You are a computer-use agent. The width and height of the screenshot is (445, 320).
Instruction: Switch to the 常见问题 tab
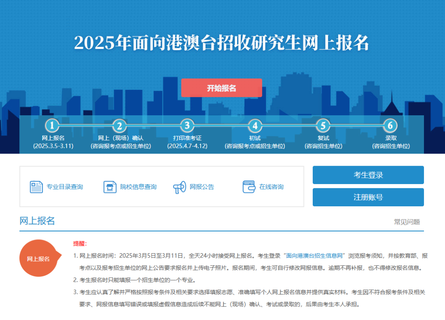[x=407, y=222]
